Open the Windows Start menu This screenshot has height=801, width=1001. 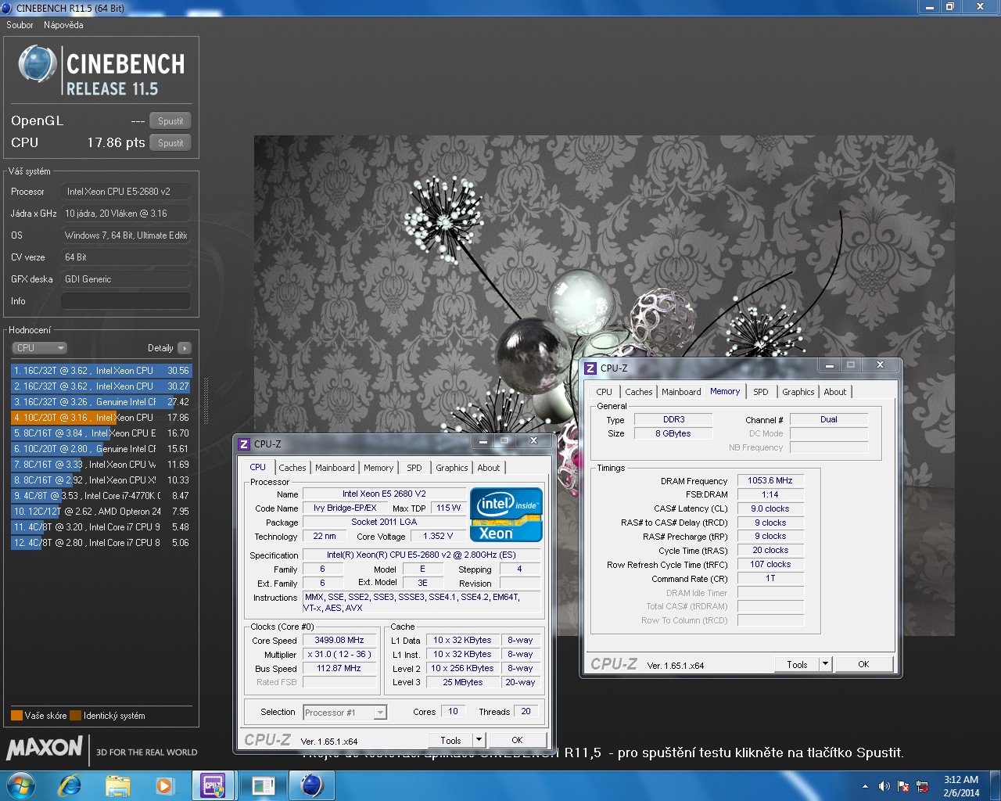click(x=20, y=785)
